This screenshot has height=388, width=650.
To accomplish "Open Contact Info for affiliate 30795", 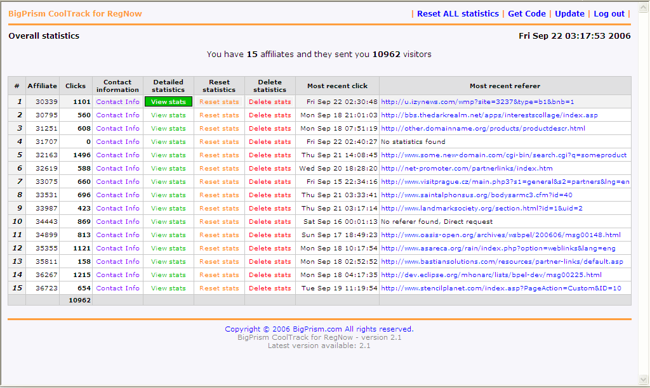I will tap(117, 115).
